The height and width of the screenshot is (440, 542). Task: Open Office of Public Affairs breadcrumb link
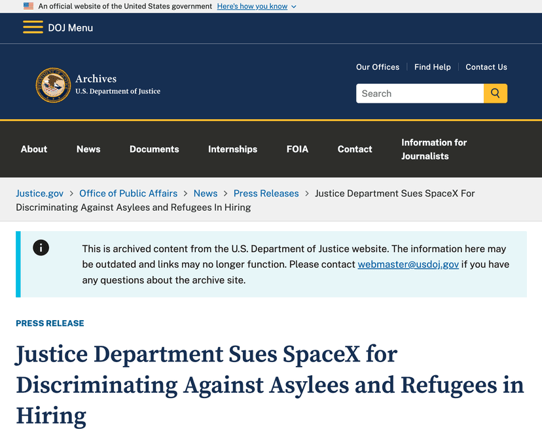128,193
